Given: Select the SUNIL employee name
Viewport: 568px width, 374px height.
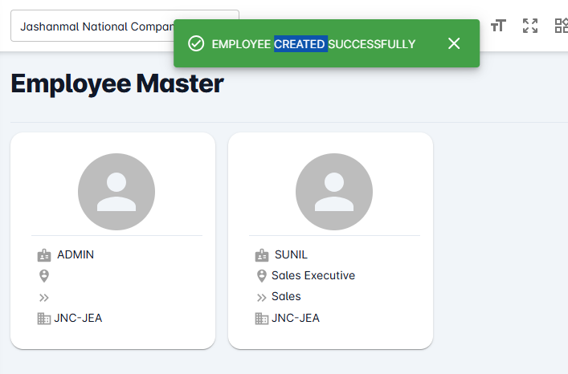Looking at the screenshot, I should pos(291,255).
